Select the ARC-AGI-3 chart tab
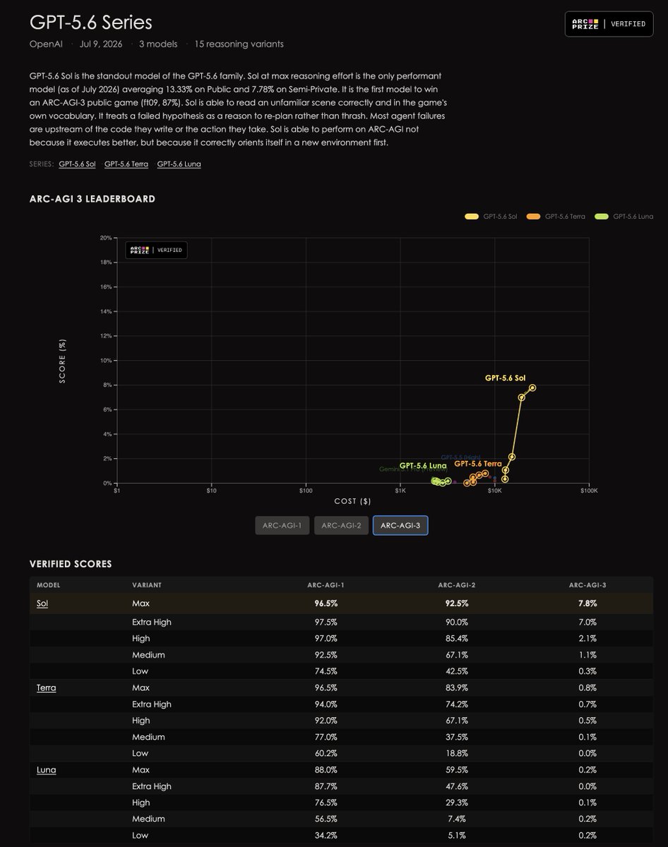Viewport: 668px width, 847px height. (x=400, y=525)
